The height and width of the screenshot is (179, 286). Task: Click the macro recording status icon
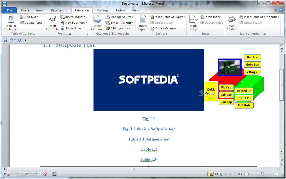point(54,174)
